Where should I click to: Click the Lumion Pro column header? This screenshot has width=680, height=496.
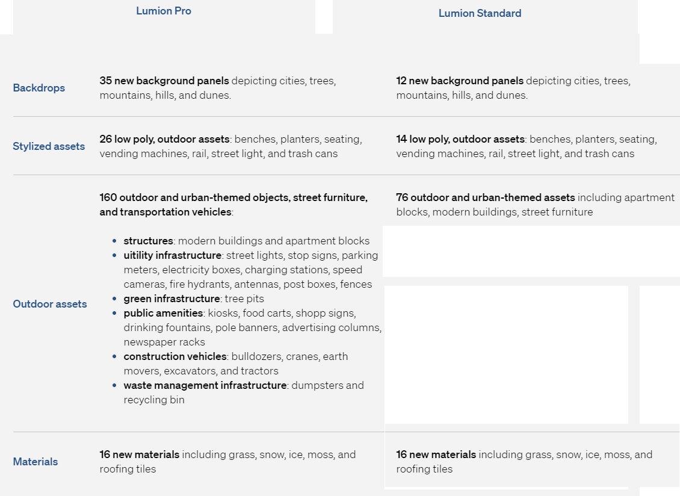[164, 11]
